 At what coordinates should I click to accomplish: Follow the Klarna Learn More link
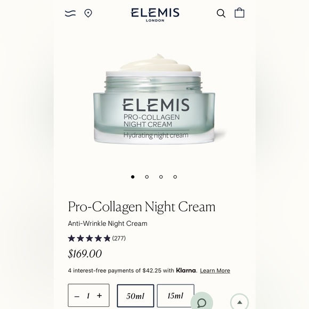(215, 271)
